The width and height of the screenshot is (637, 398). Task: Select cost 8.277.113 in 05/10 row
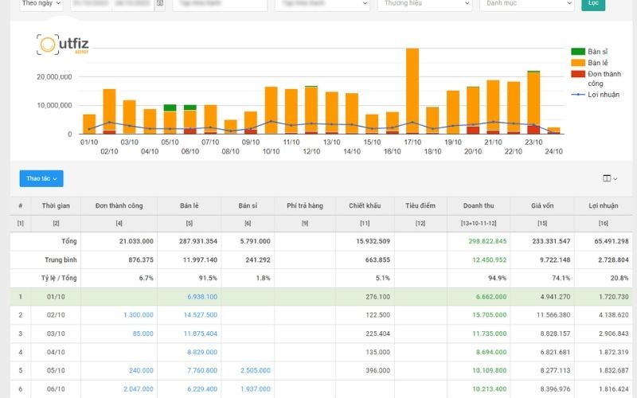555,371
